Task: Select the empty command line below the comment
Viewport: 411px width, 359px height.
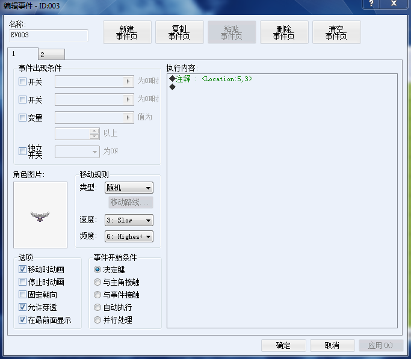Action: 282,87
